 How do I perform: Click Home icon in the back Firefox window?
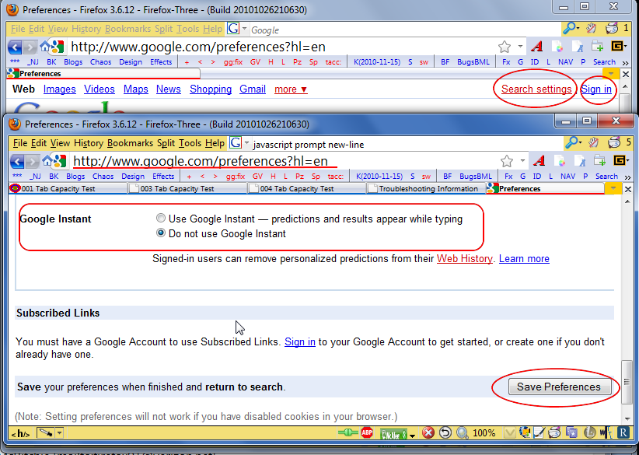[x=44, y=47]
